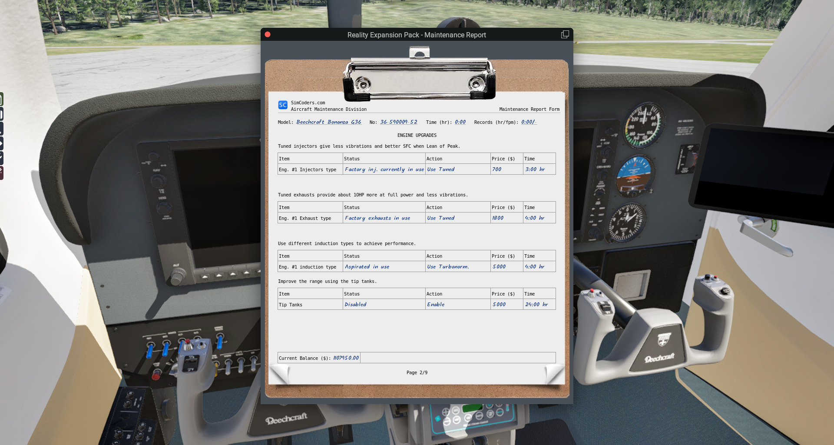Turn to the next page using right page curl

(x=555, y=374)
